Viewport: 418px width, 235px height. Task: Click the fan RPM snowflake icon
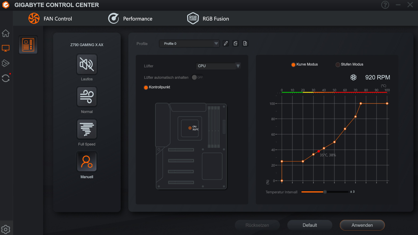pyautogui.click(x=353, y=78)
